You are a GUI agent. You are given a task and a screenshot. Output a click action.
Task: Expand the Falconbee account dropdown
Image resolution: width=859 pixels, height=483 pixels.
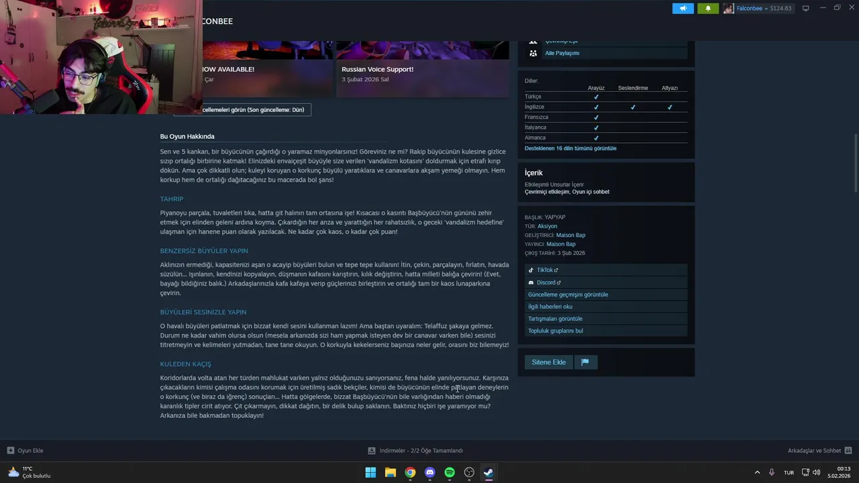point(766,8)
